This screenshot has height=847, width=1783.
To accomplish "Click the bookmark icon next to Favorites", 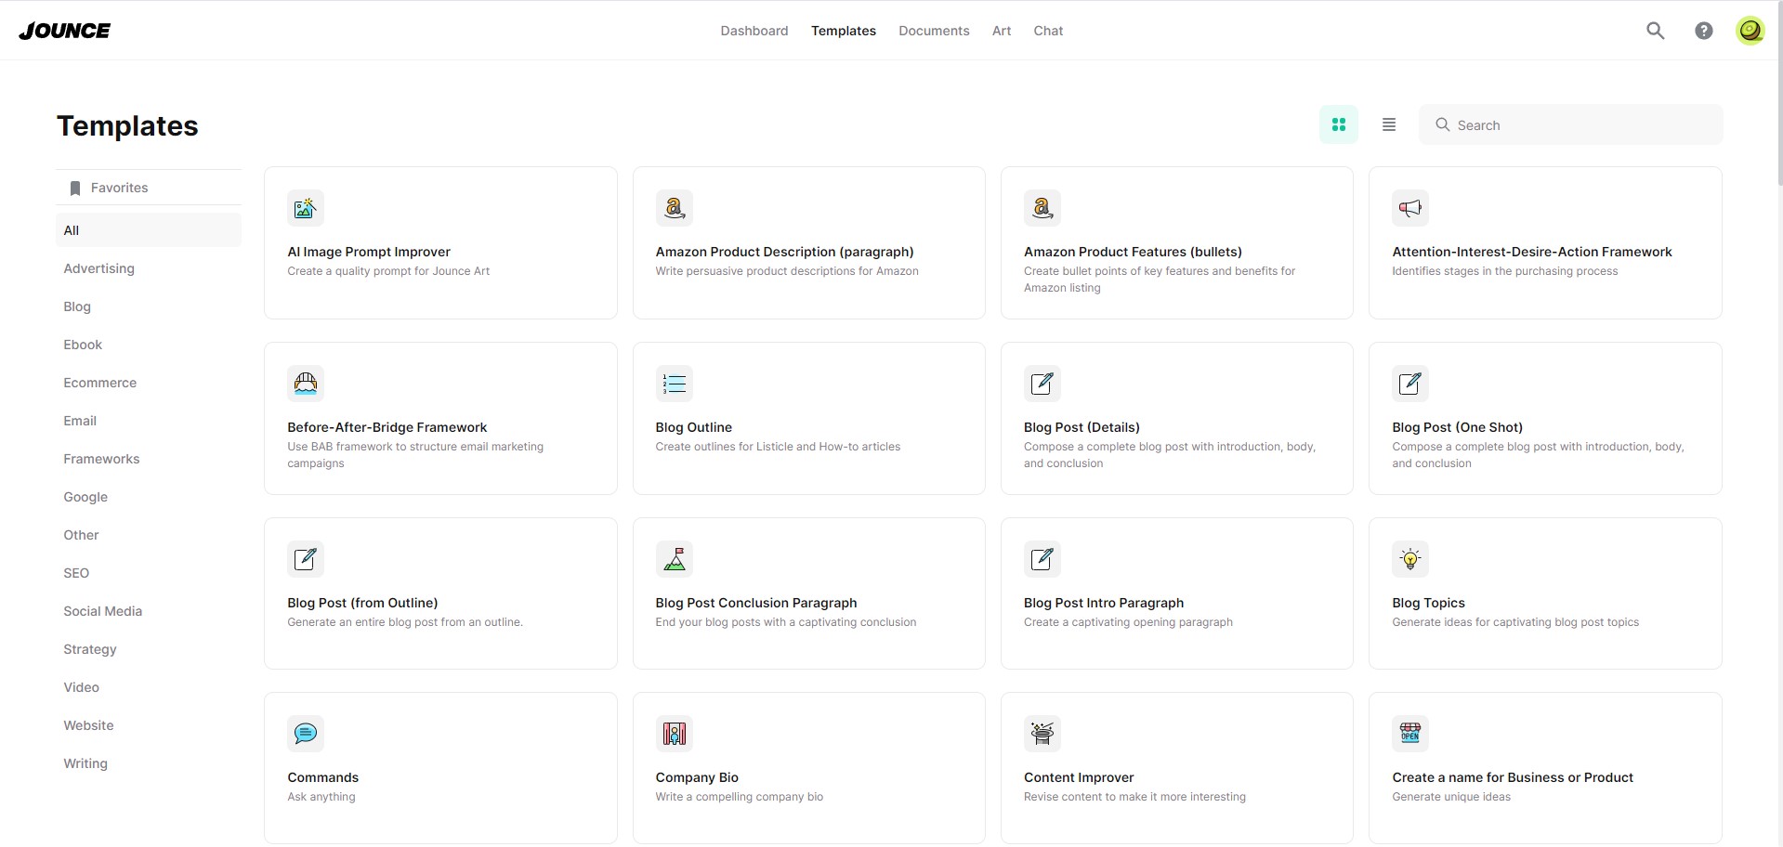I will (75, 189).
